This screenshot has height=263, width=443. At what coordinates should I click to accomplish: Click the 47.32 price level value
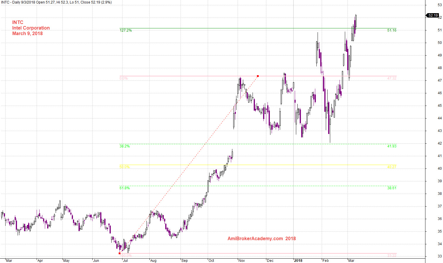(392, 78)
